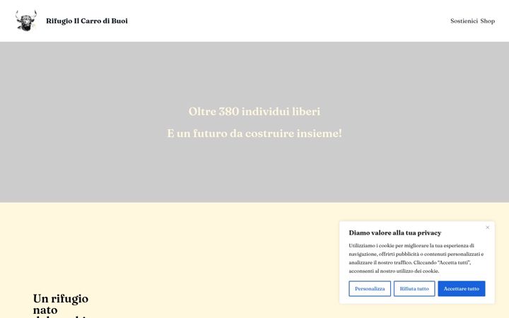Click the cookie description paragraph text
The width and height of the screenshot is (509, 318).
pyautogui.click(x=416, y=259)
